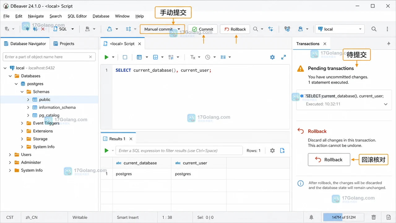Select the pg_catalog schema
Screen dimensions: 396x223
click(x=49, y=115)
